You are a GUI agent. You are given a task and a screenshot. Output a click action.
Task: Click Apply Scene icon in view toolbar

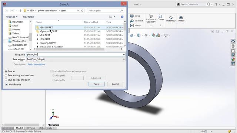pos(158,35)
